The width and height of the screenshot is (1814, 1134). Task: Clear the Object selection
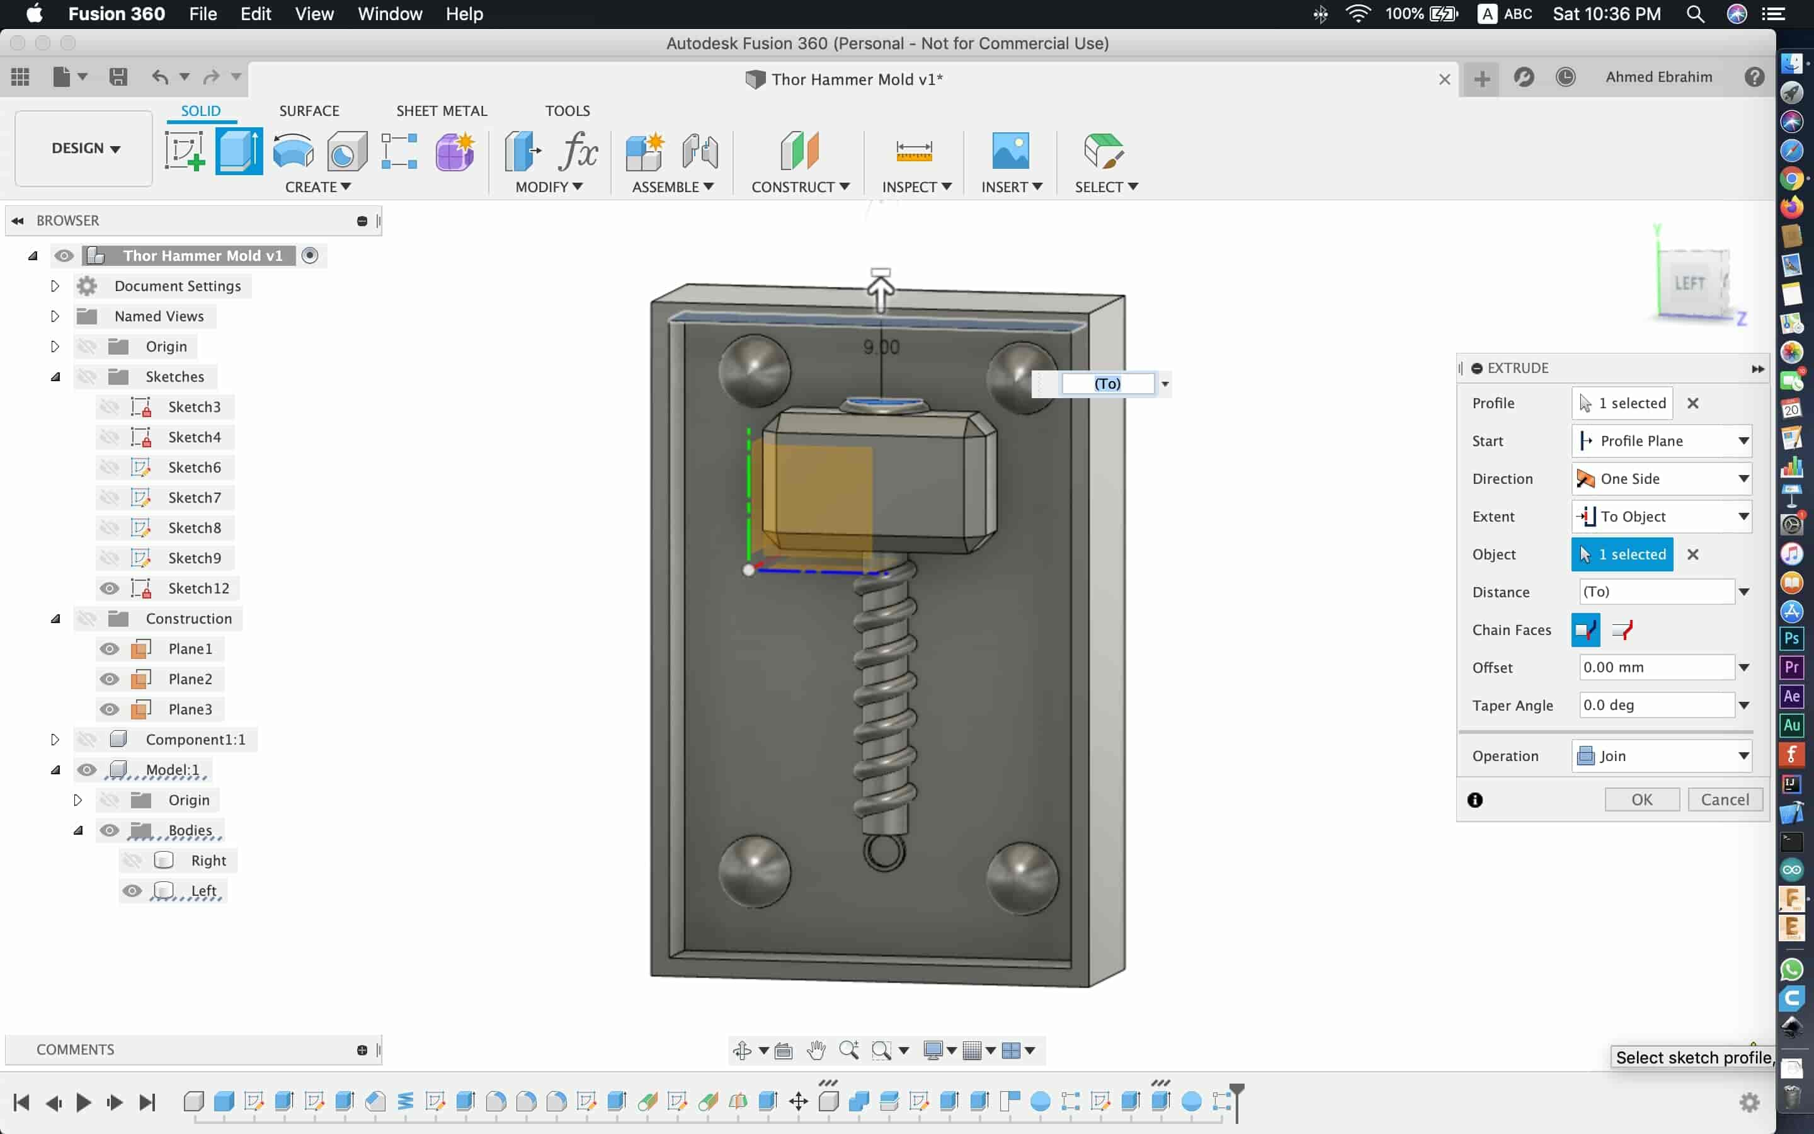[1692, 554]
